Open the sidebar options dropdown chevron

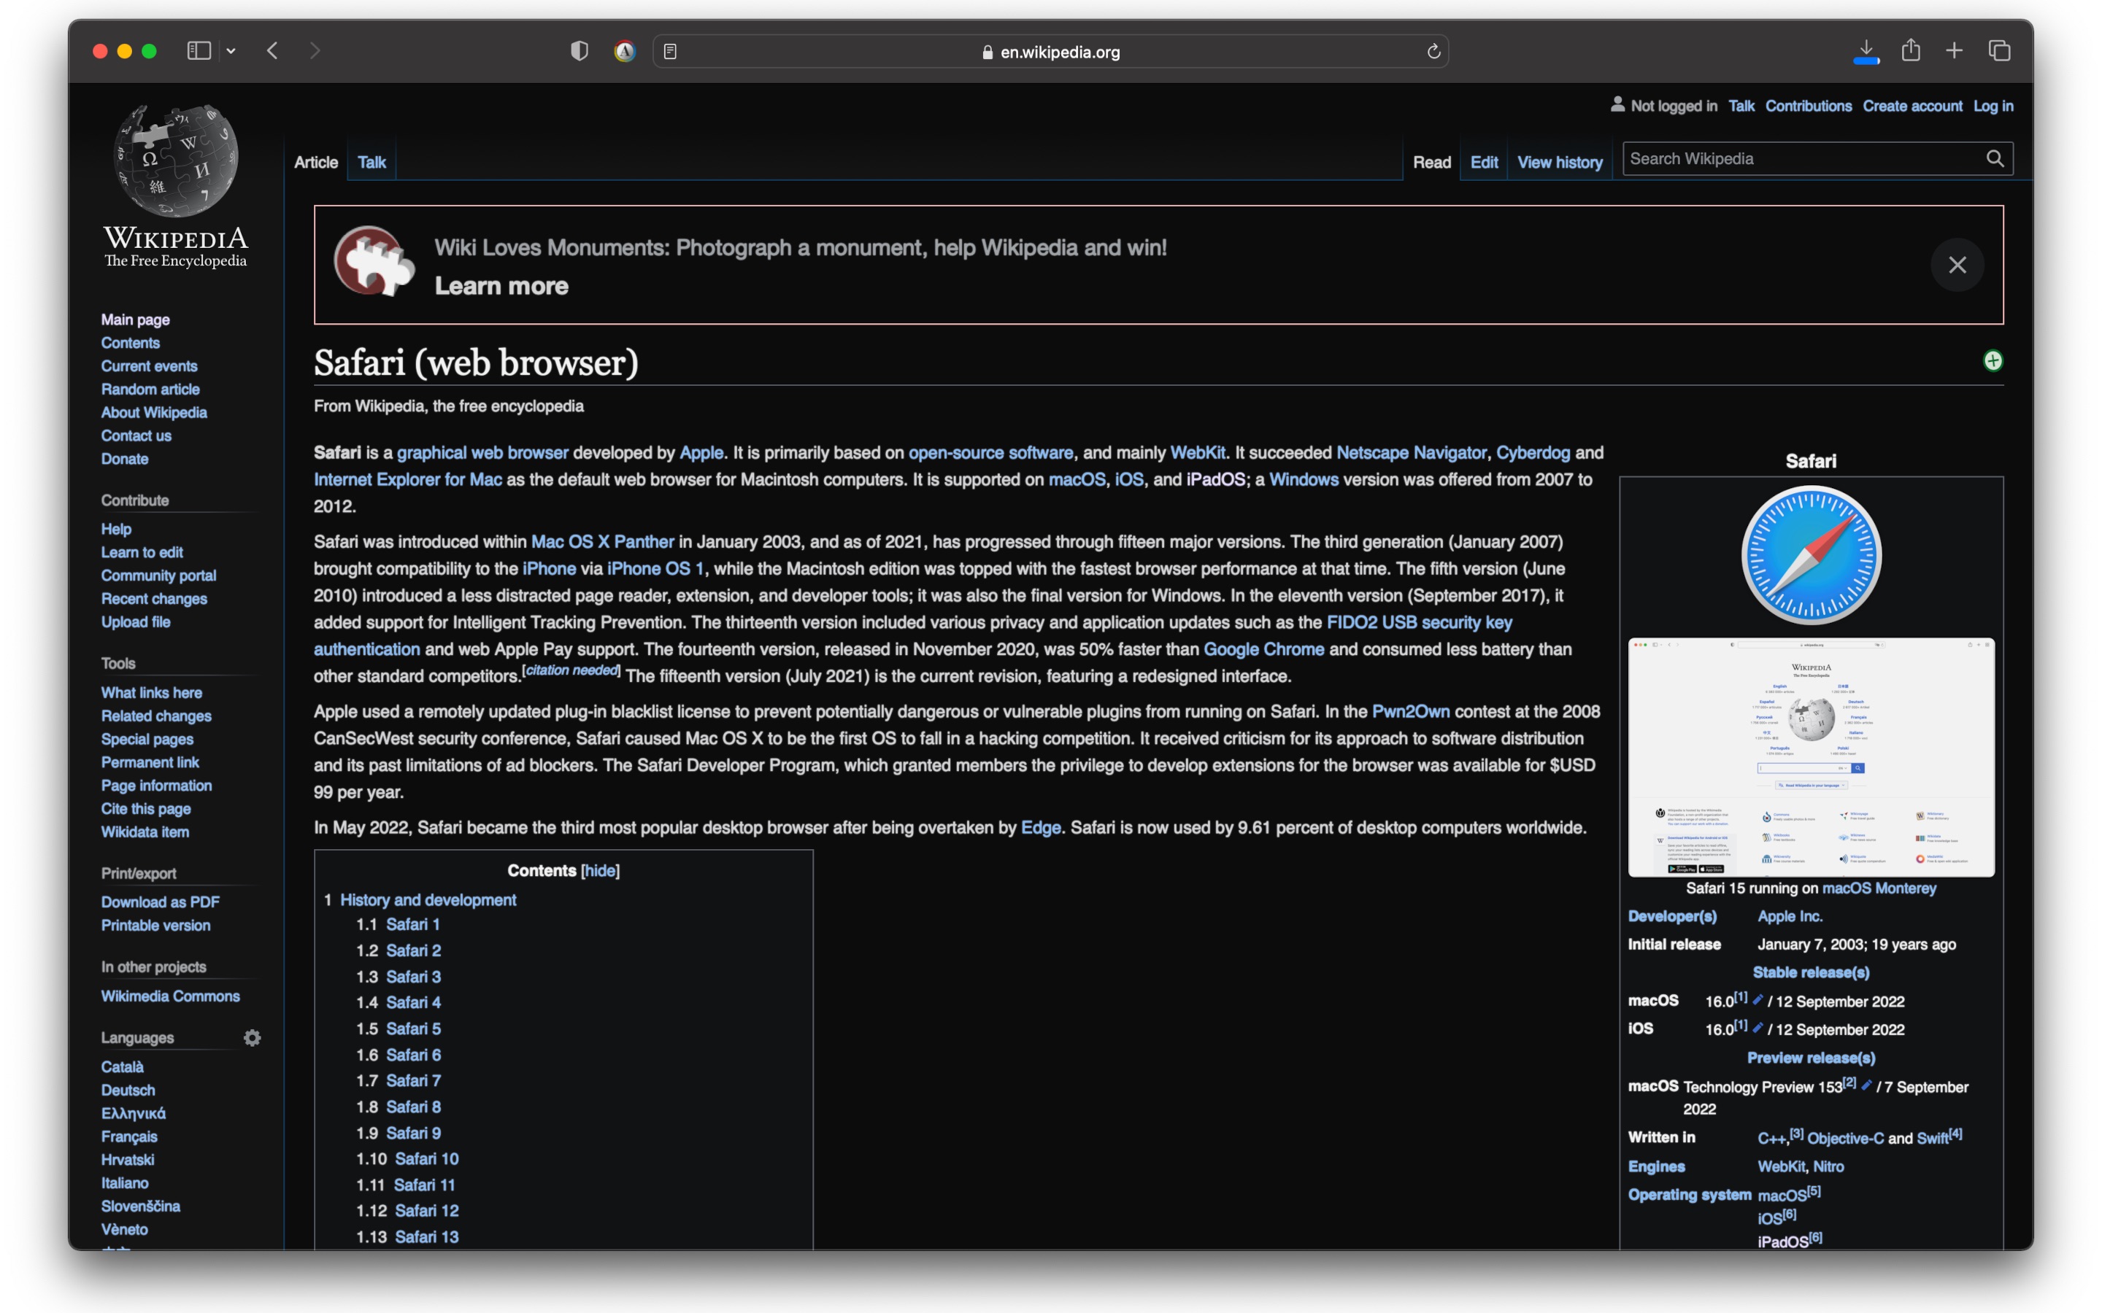pos(231,51)
